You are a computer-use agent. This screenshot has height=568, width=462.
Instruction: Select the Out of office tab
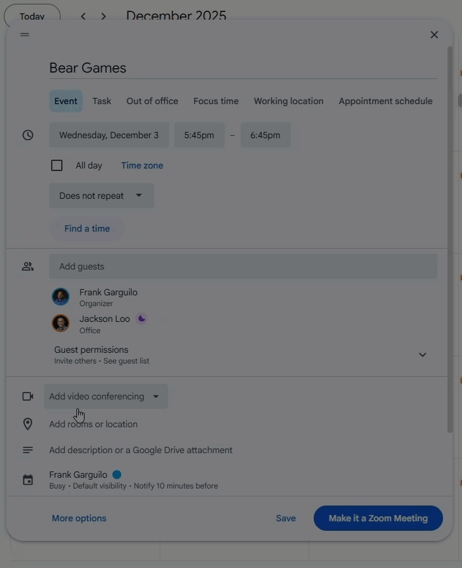[x=152, y=101]
